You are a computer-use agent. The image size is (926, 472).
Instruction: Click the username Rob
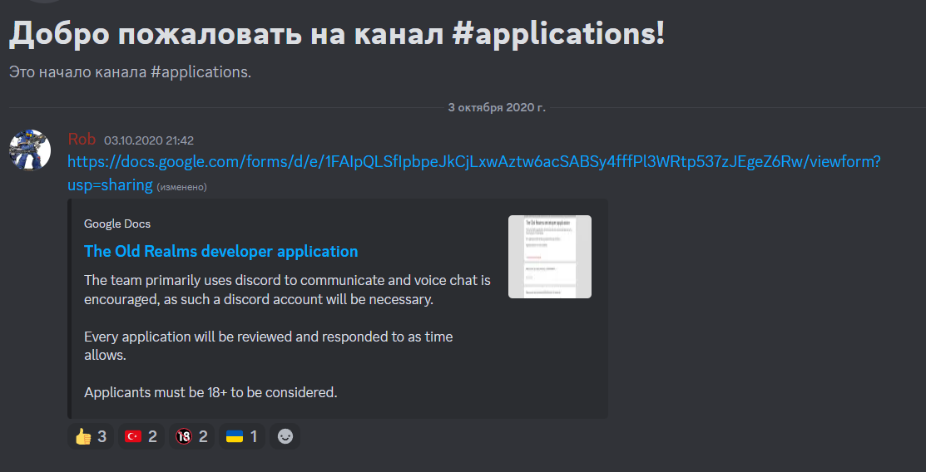[82, 140]
